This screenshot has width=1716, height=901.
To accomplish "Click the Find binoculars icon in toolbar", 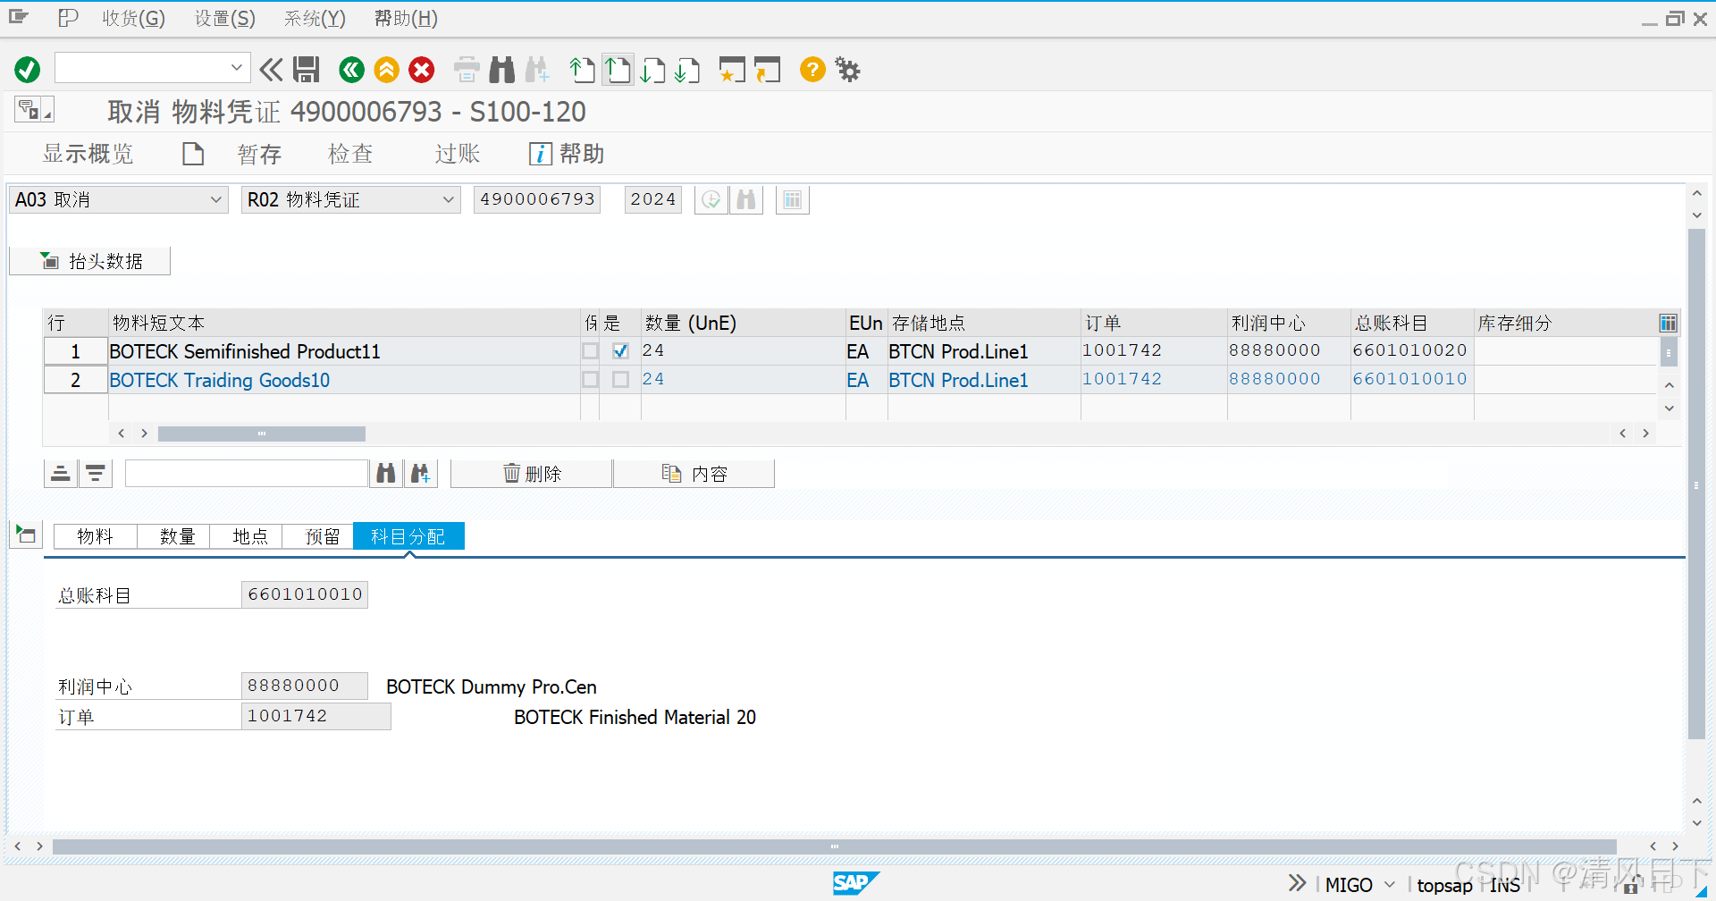I will (502, 69).
